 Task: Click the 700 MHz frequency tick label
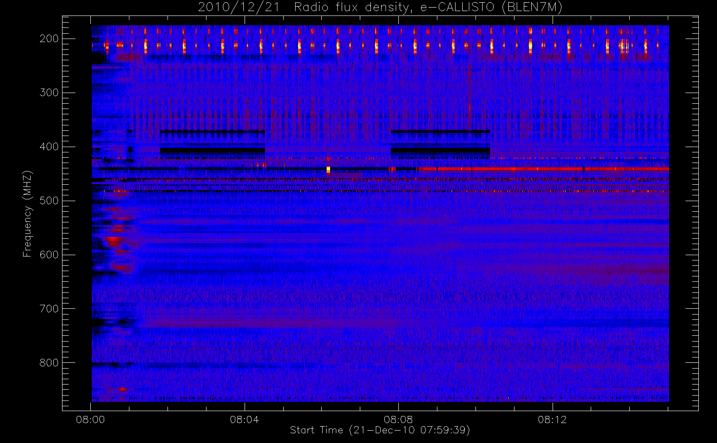pos(49,309)
